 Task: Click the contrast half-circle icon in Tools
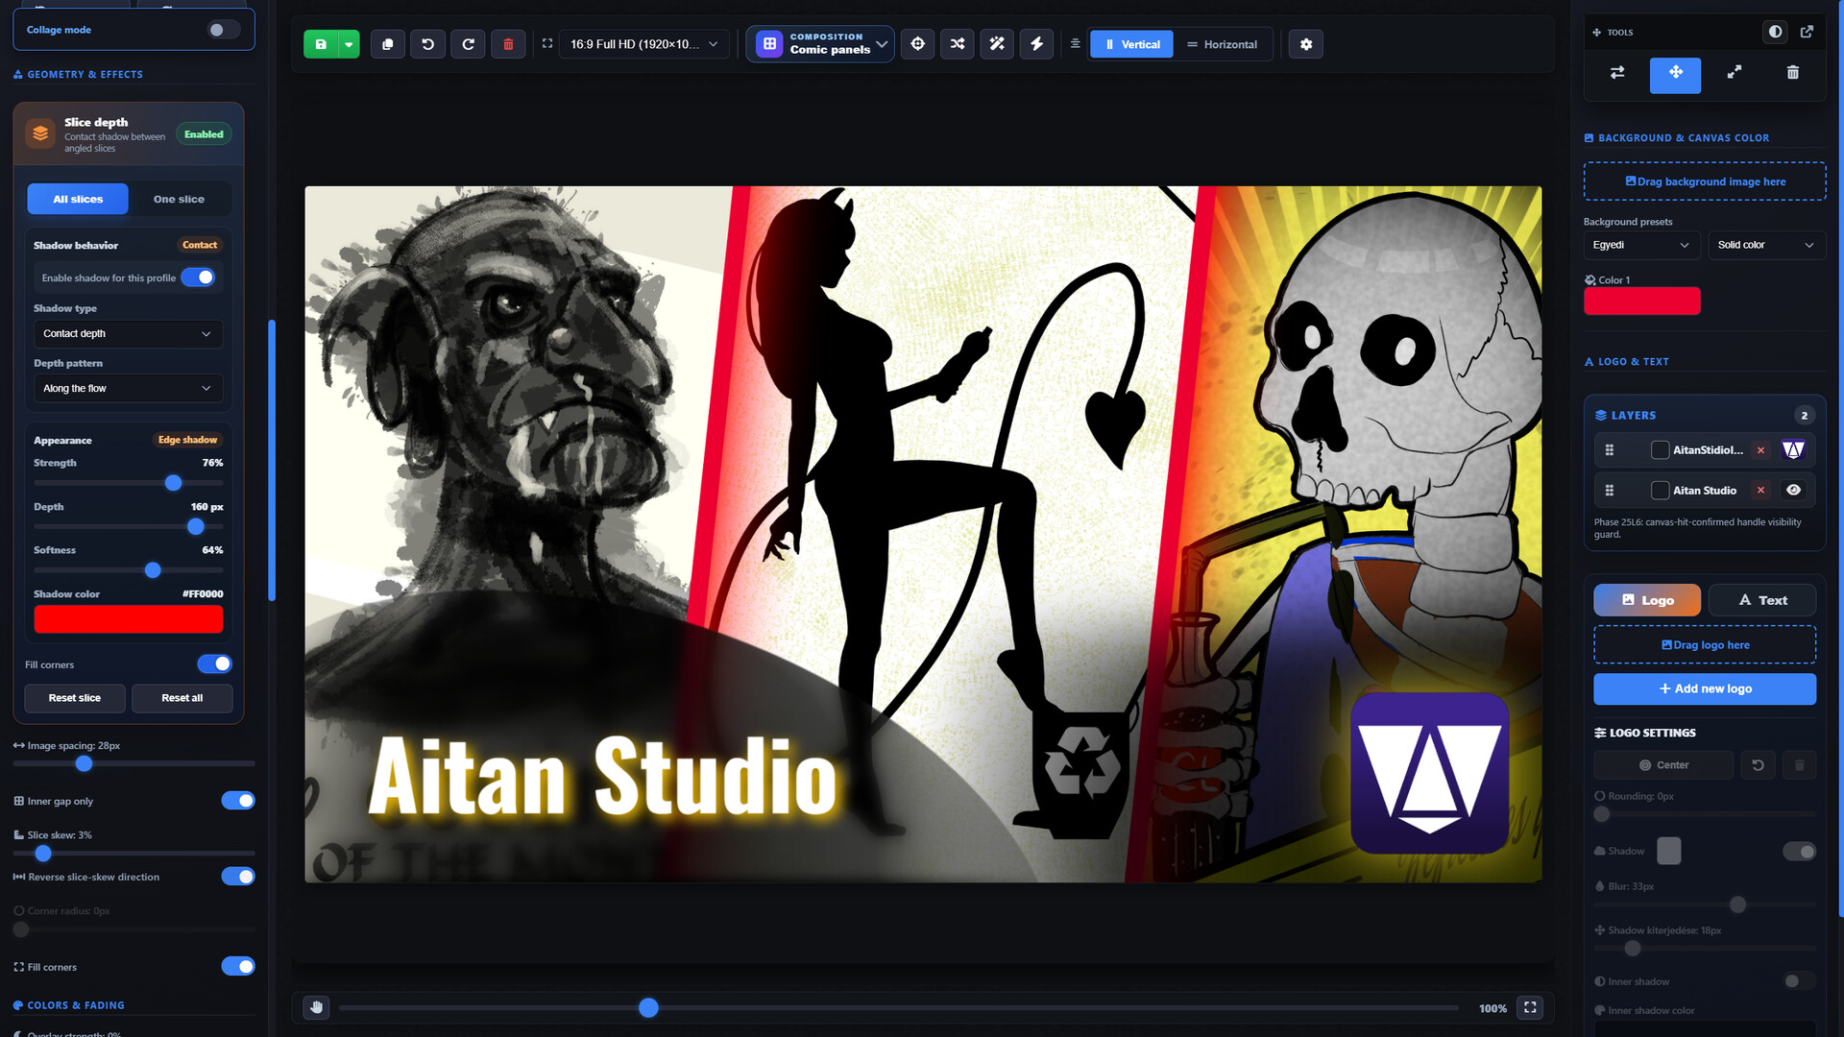(x=1776, y=32)
